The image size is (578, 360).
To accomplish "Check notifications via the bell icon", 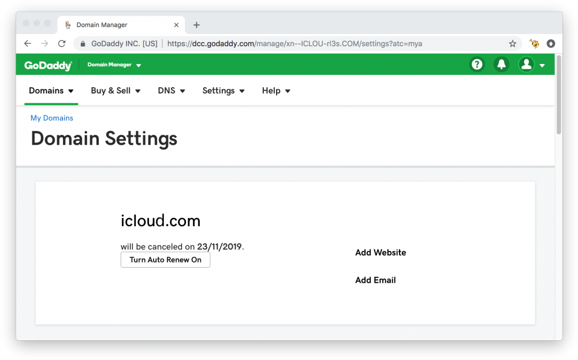I will tap(501, 65).
